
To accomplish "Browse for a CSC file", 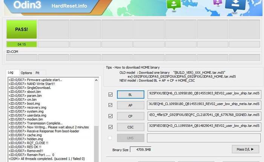I will click(x=130, y=127).
